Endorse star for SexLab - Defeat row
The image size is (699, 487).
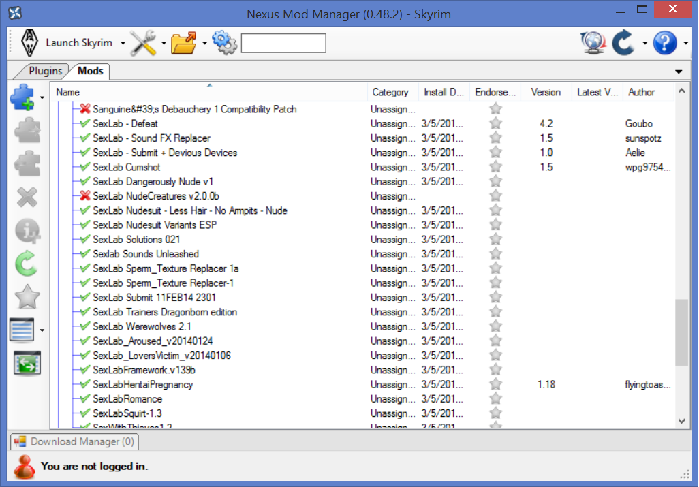(495, 123)
